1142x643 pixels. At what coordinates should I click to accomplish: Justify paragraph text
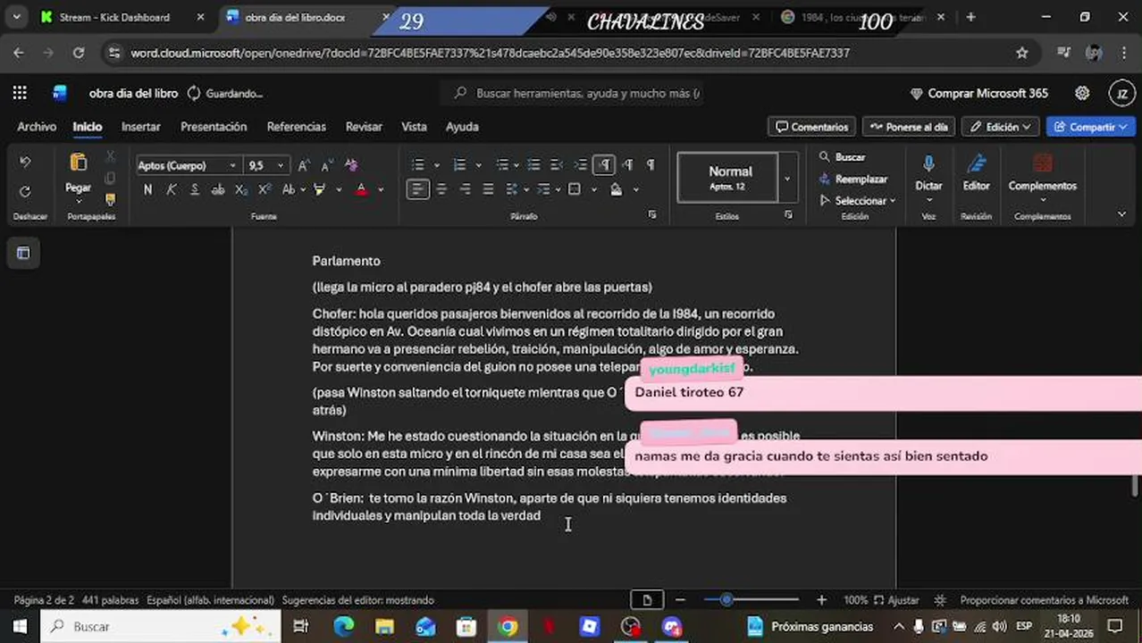[x=488, y=189]
